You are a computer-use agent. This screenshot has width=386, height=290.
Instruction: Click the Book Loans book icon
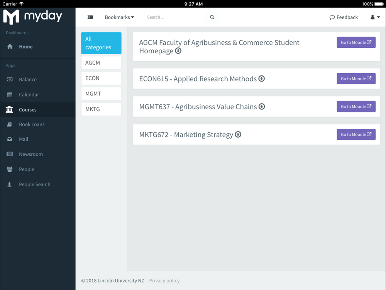[10, 124]
